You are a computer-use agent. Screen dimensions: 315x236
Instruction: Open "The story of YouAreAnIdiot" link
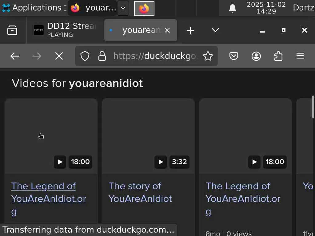pyautogui.click(x=140, y=192)
